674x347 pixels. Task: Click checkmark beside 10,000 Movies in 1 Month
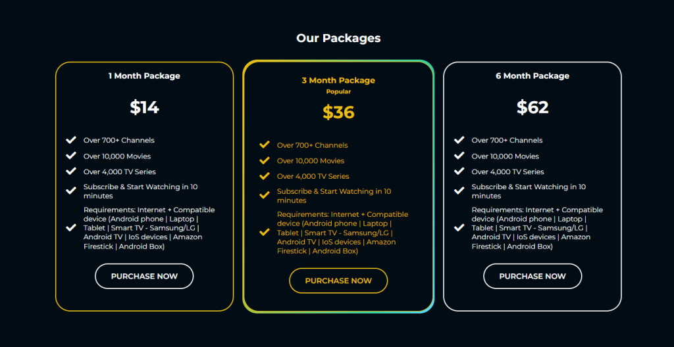[x=71, y=156]
